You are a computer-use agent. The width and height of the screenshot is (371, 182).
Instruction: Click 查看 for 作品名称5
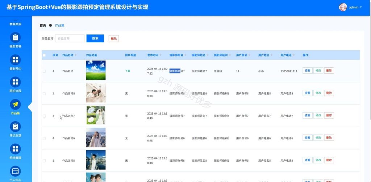click(307, 160)
